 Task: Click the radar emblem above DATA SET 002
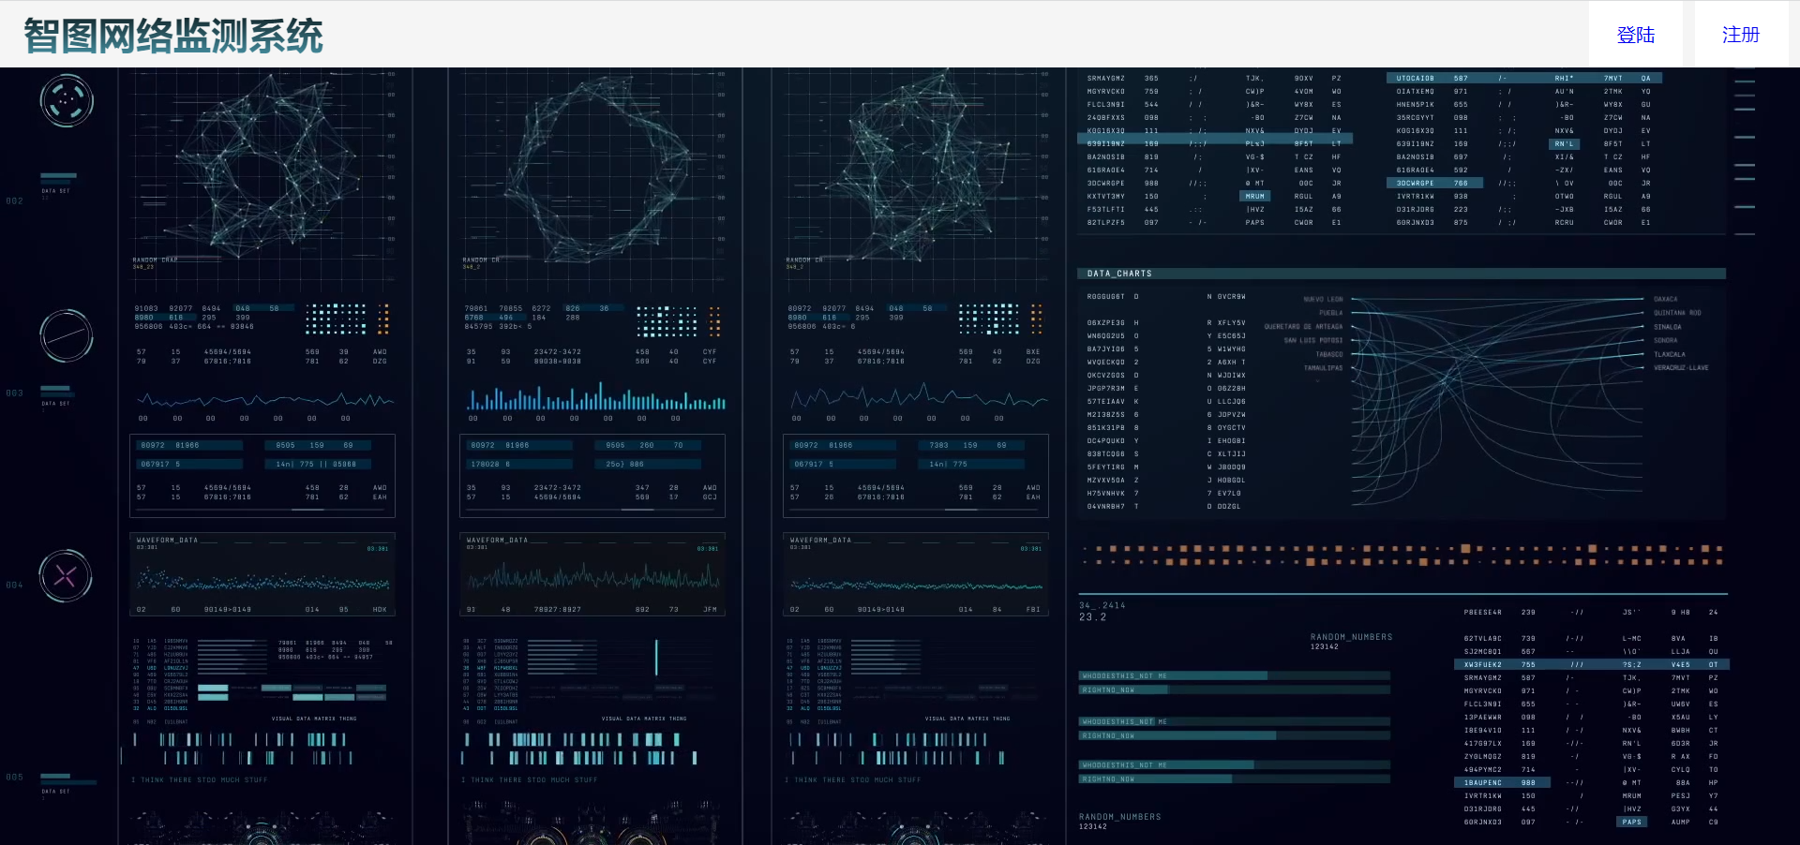66,100
